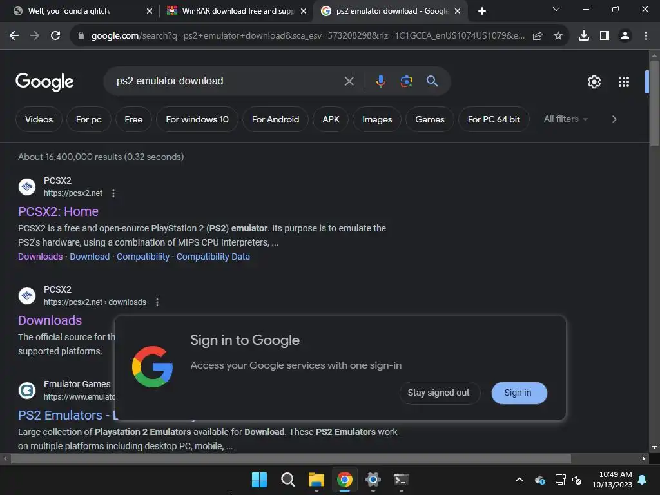Screen dimensions: 660x495
Task: Open Chrome downloads icon
Action: point(584,36)
